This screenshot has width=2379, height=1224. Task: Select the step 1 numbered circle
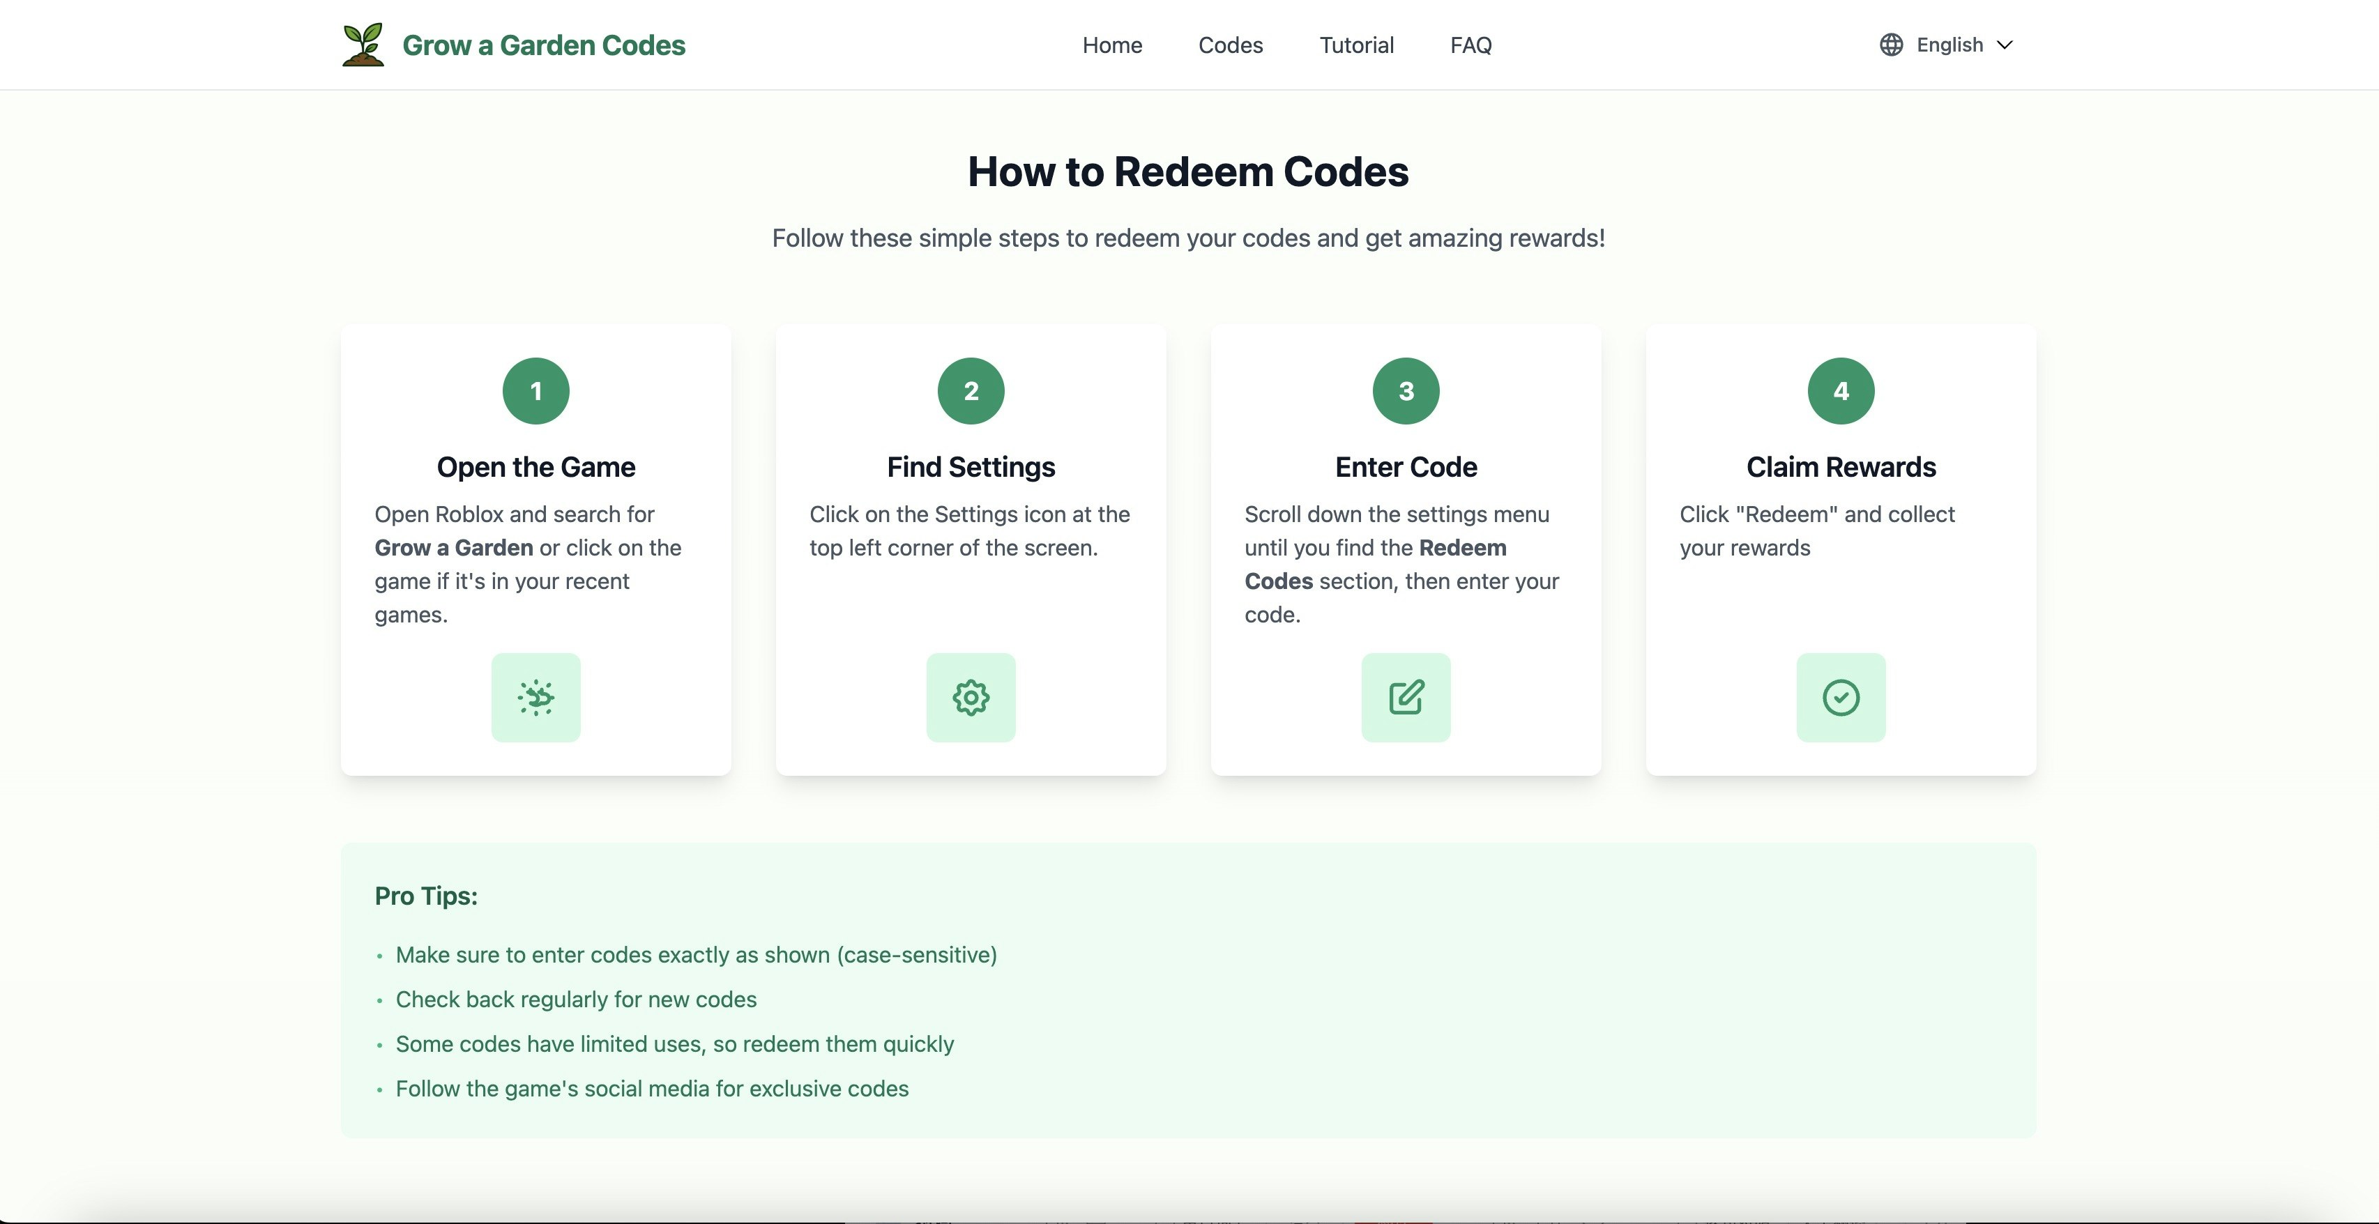coord(535,390)
